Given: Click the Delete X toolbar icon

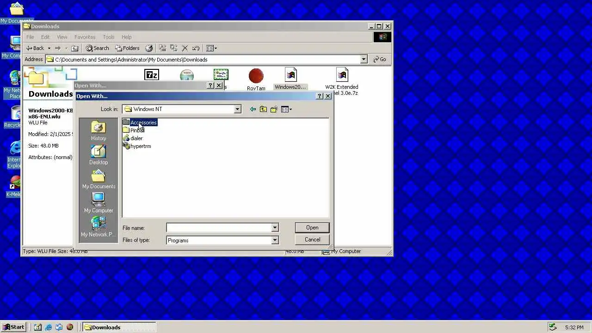Looking at the screenshot, I should click(x=185, y=48).
